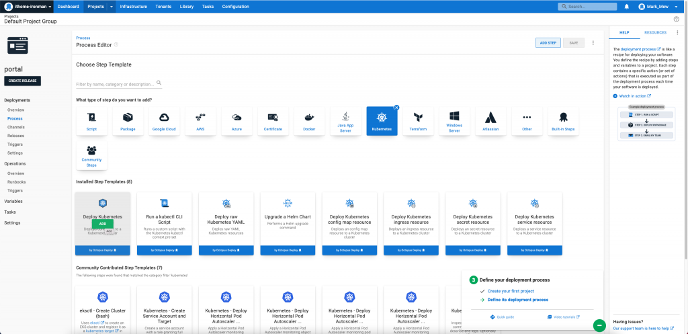Open the Configuration menu
This screenshot has height=334, width=688.
coord(236,7)
